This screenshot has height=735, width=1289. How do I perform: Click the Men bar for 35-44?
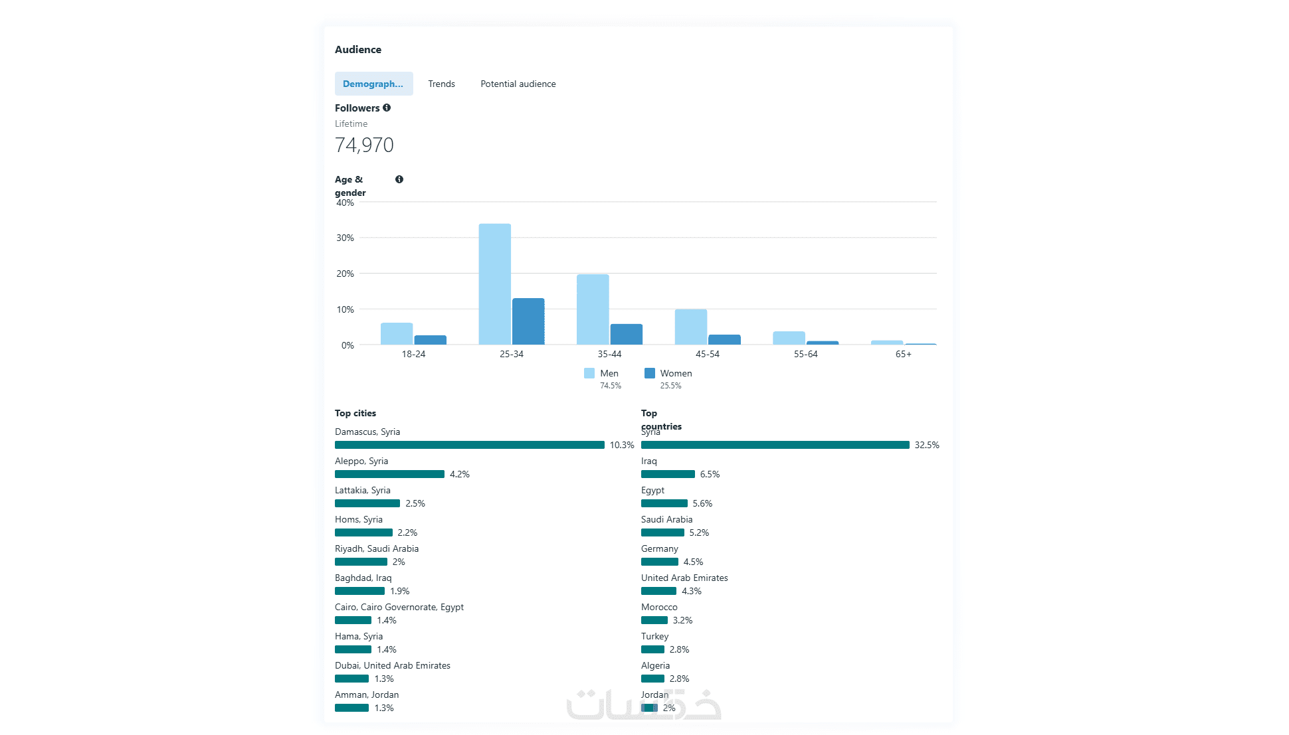coord(593,309)
